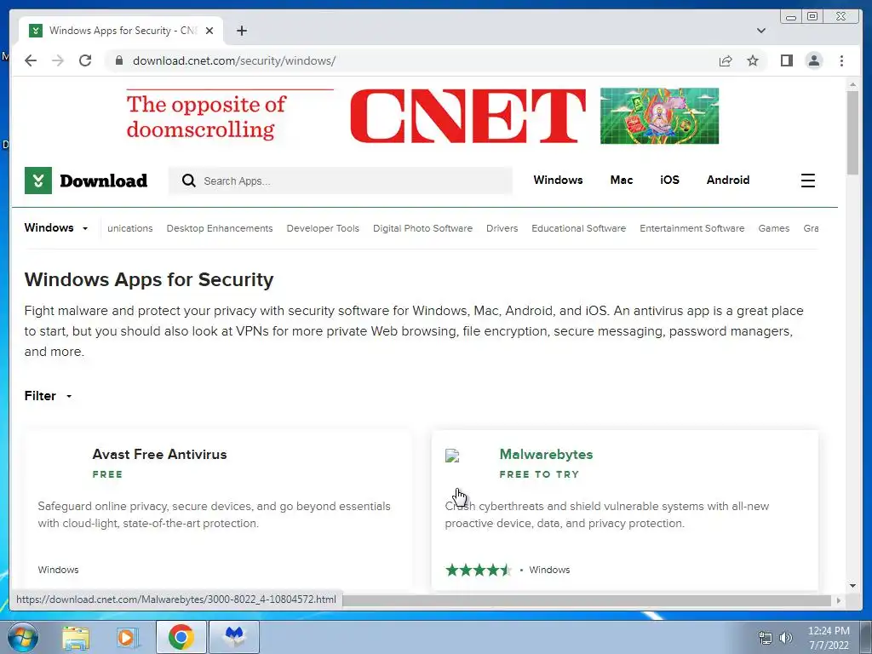Select the Desktop Enhancements category
The width and height of the screenshot is (872, 654).
pyautogui.click(x=220, y=228)
